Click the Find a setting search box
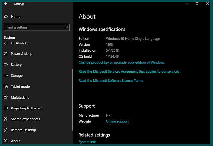The width and height of the screenshot is (213, 146). coord(37,27)
